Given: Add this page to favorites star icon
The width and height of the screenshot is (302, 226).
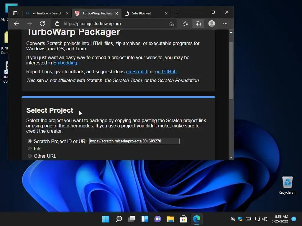Looking at the screenshot, I should tap(171, 24).
